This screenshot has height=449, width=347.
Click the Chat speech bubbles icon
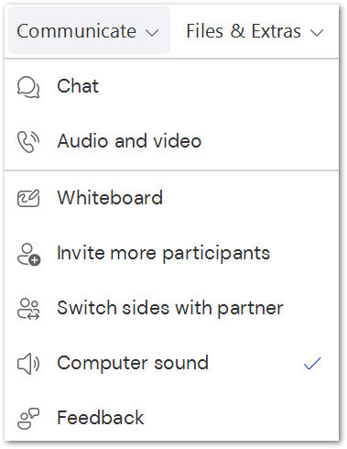click(x=28, y=87)
